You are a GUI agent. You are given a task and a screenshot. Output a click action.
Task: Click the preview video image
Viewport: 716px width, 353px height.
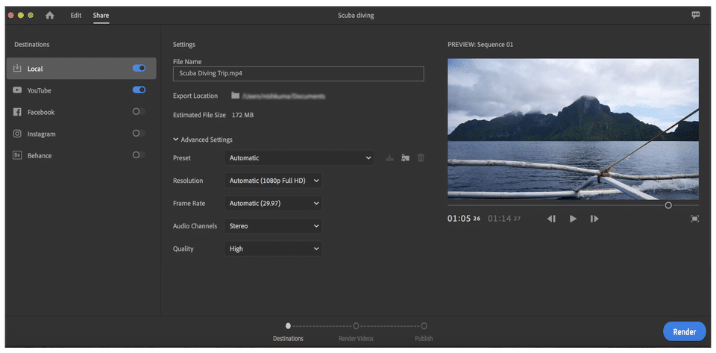click(x=573, y=129)
